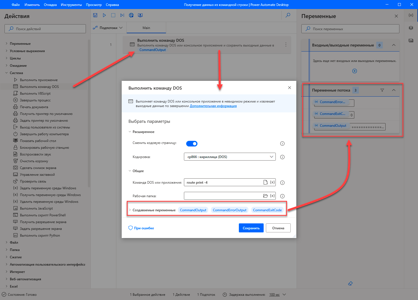The height and width of the screenshot is (300, 418).
Task: Click the flow search magnifier icon
Action: [288, 15]
